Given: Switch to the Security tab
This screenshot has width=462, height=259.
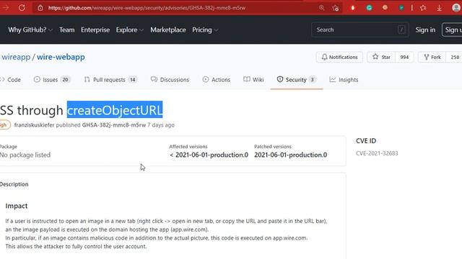Looking at the screenshot, I should click(x=297, y=80).
